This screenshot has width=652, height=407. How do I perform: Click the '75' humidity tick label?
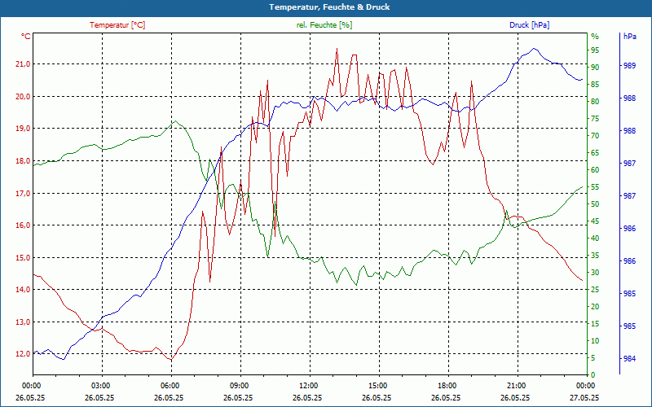point(595,119)
